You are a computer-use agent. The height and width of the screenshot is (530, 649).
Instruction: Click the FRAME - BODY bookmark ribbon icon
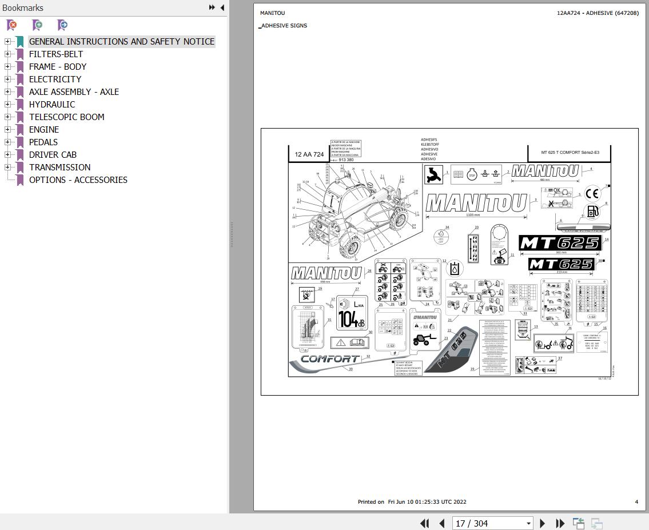[20, 67]
